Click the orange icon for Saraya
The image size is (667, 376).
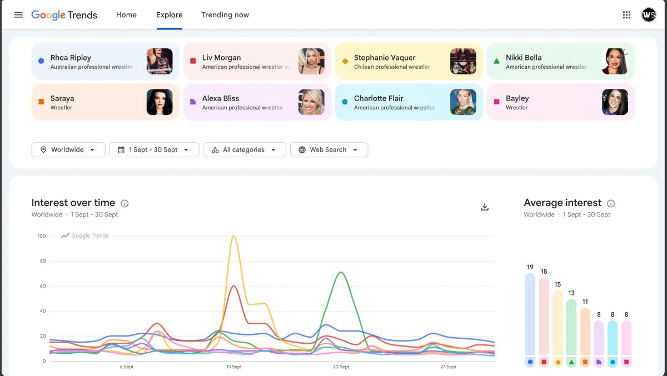(41, 102)
